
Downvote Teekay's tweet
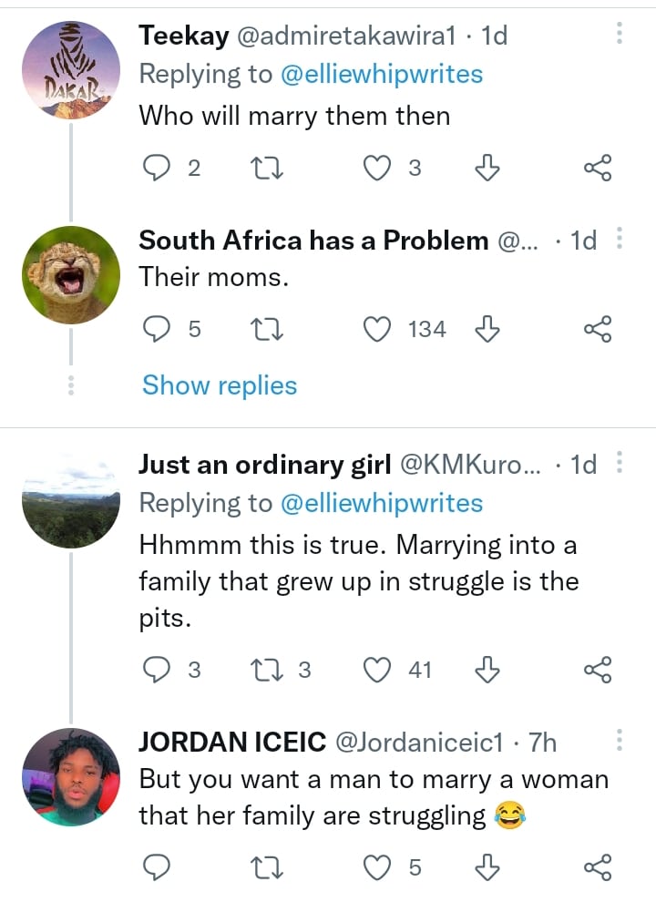[x=488, y=168]
